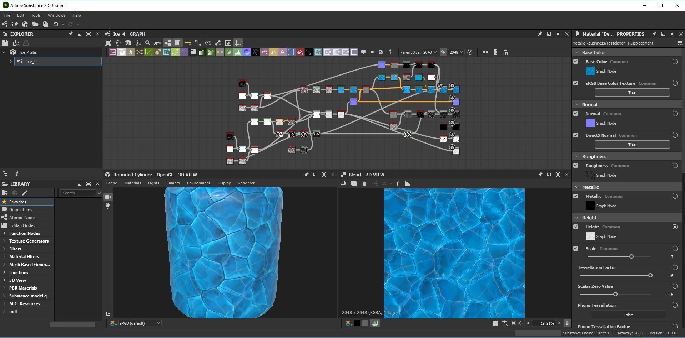Expand the Ice_4 graph item
685x338 pixels.
[x=11, y=61]
